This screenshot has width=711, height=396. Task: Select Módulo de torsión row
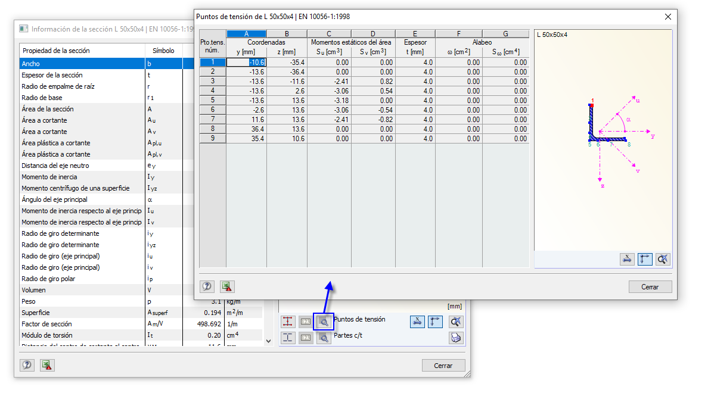[141, 335]
